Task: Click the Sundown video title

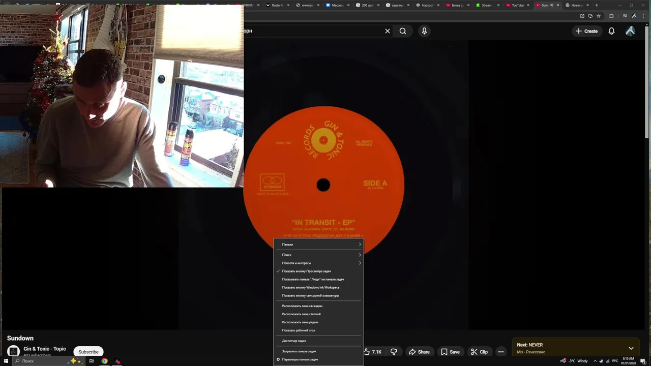Action: coord(20,338)
